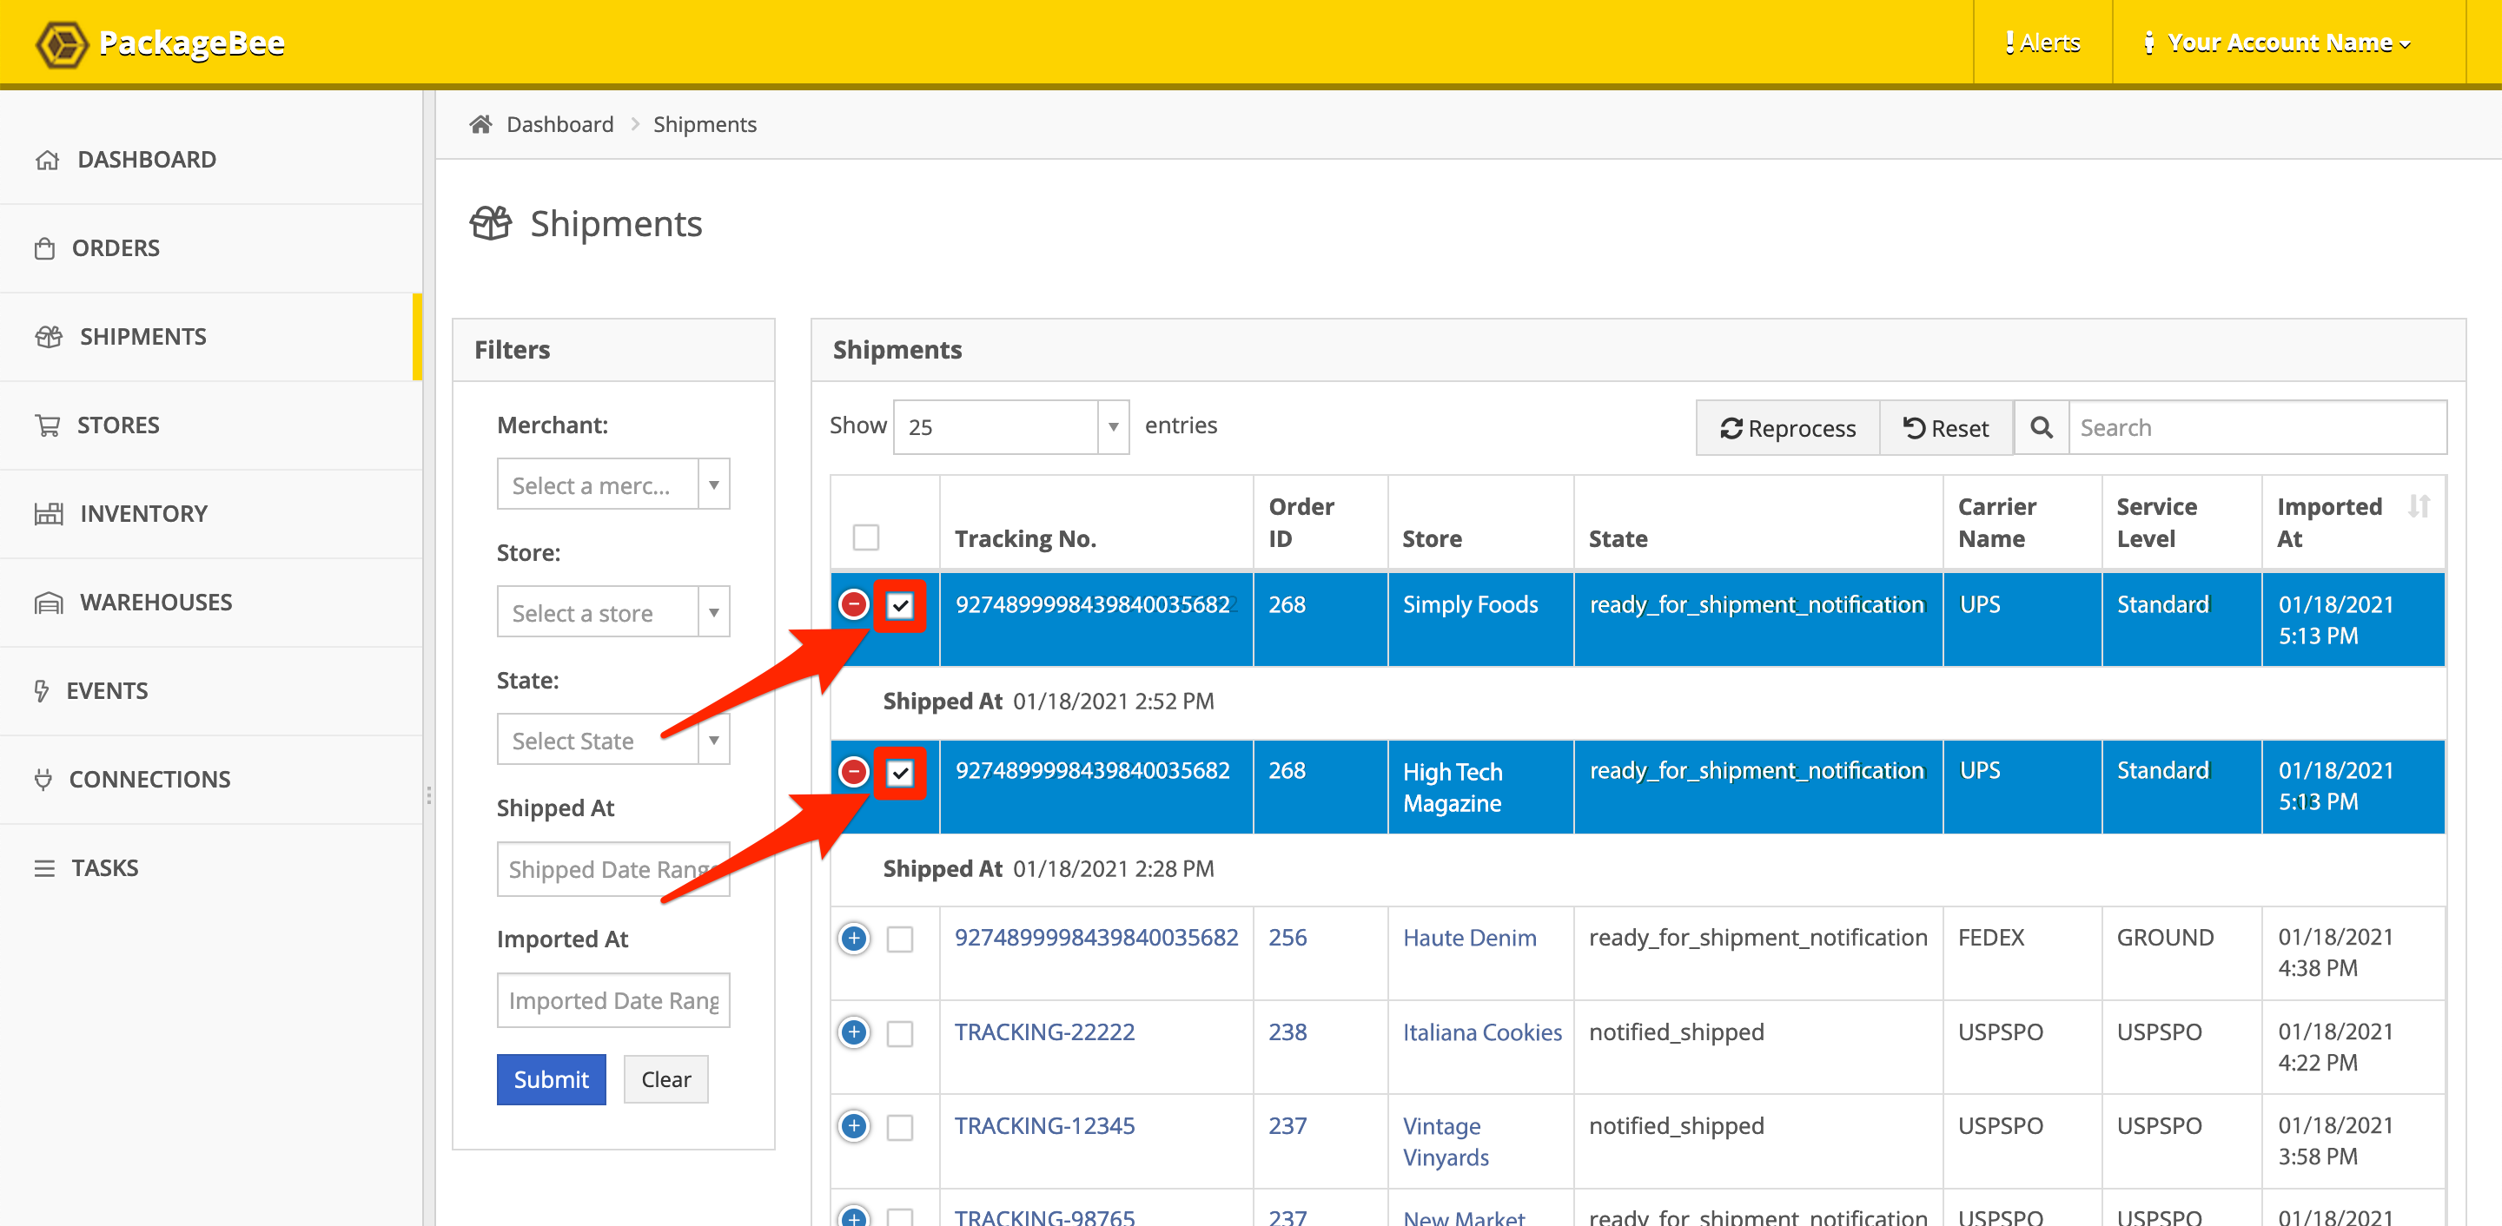
Task: Collapse the High Tech Magazine row
Action: 854,772
